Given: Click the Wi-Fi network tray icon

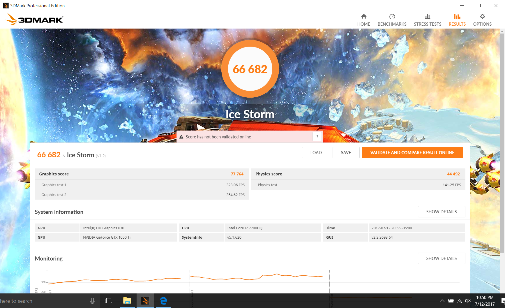Looking at the screenshot, I should point(460,301).
